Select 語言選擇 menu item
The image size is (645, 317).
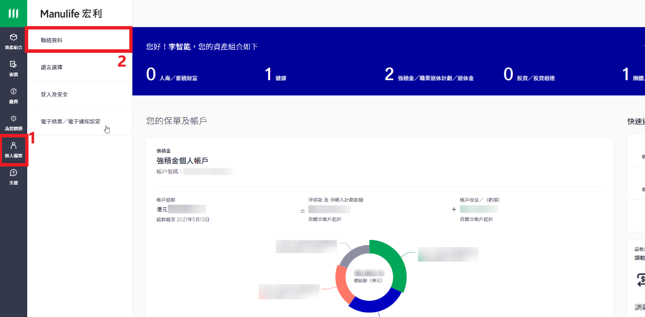pyautogui.click(x=80, y=67)
